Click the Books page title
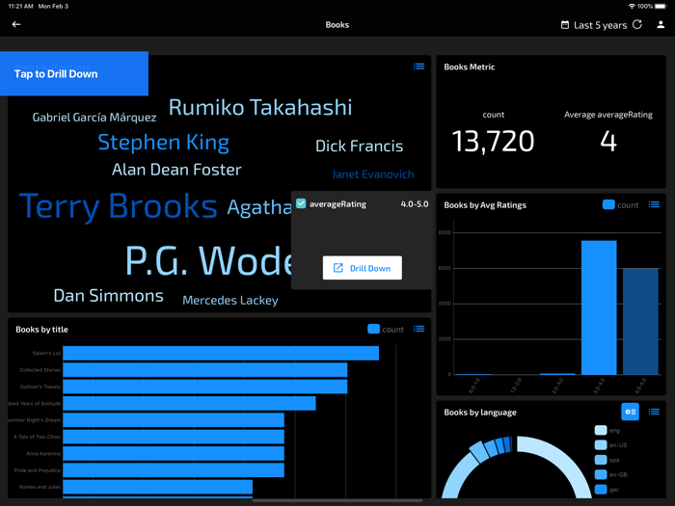The height and width of the screenshot is (506, 675). click(337, 25)
